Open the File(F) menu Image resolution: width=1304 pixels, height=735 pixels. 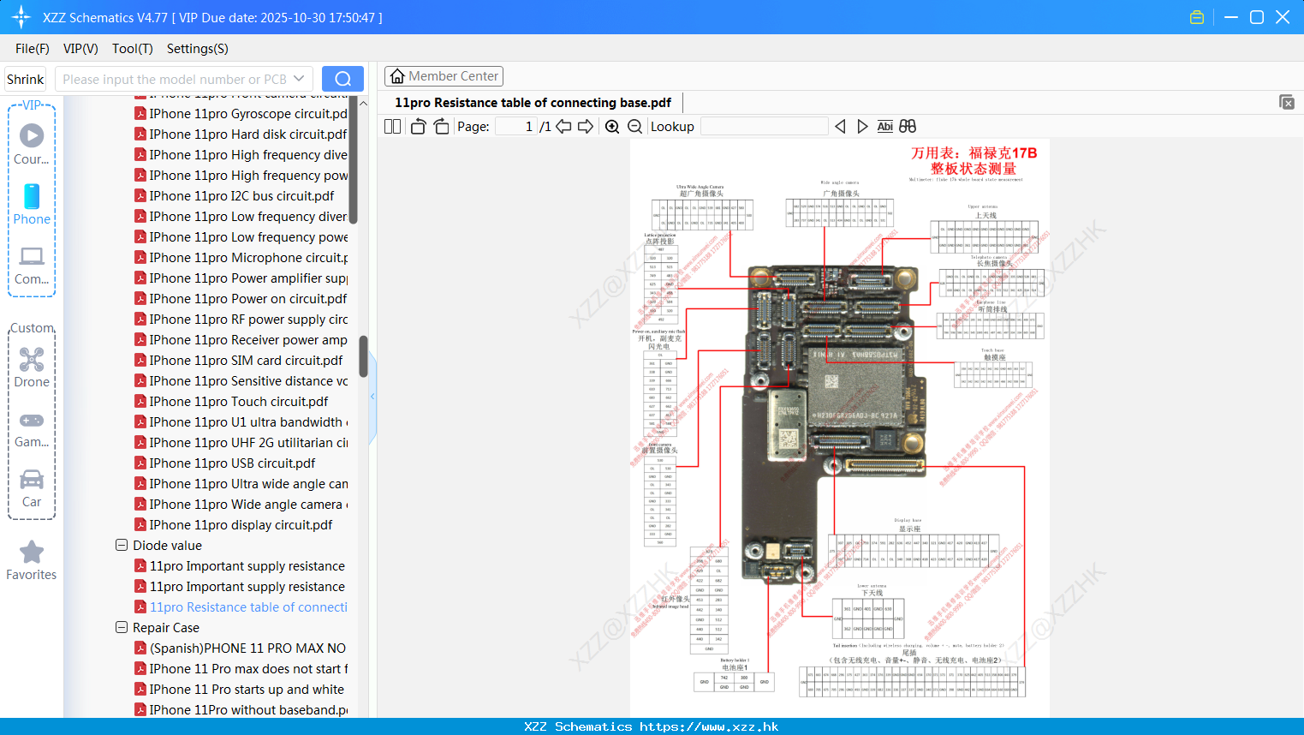[33, 49]
